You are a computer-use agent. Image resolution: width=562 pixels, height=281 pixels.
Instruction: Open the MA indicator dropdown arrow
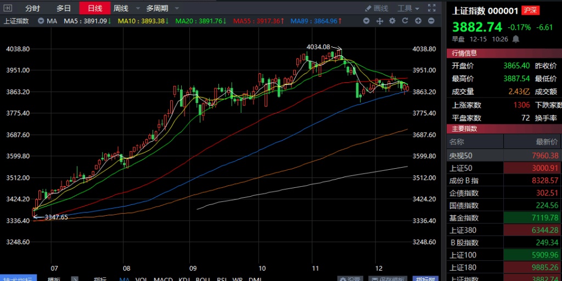point(41,21)
